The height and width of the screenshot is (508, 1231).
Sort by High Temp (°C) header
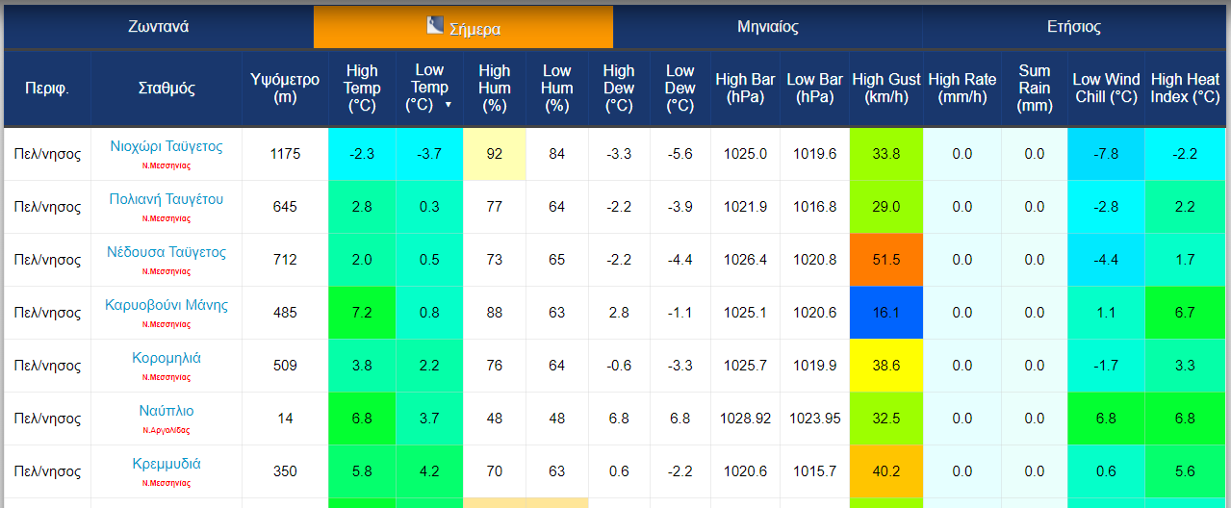[x=362, y=89]
